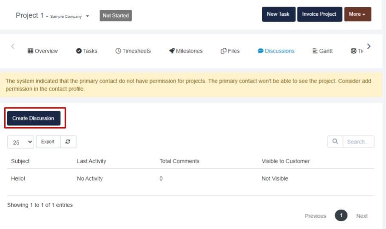386x229 pixels.
Task: Open the Overview tab
Action: (x=43, y=51)
